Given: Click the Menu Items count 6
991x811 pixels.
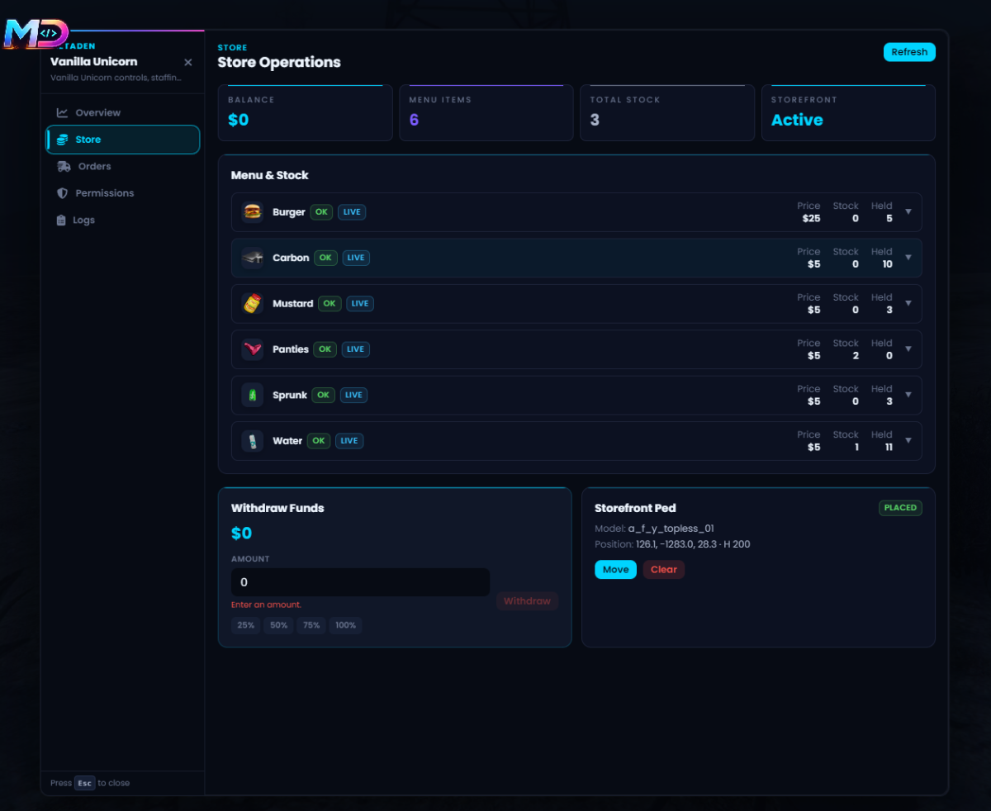Looking at the screenshot, I should 414,121.
